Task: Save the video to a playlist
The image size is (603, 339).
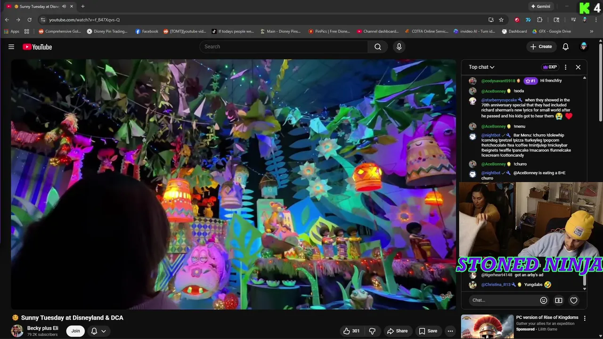Action: click(428, 331)
